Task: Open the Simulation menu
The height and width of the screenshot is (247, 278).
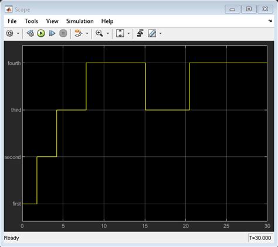Action: point(80,21)
